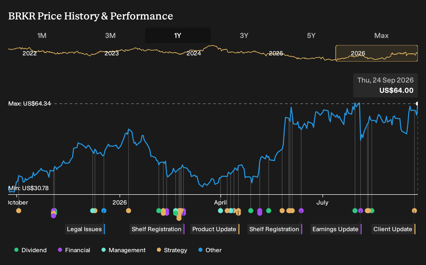Screen dimensions: 426x265
Task: Toggle the Other legend filter
Action: click(210, 250)
